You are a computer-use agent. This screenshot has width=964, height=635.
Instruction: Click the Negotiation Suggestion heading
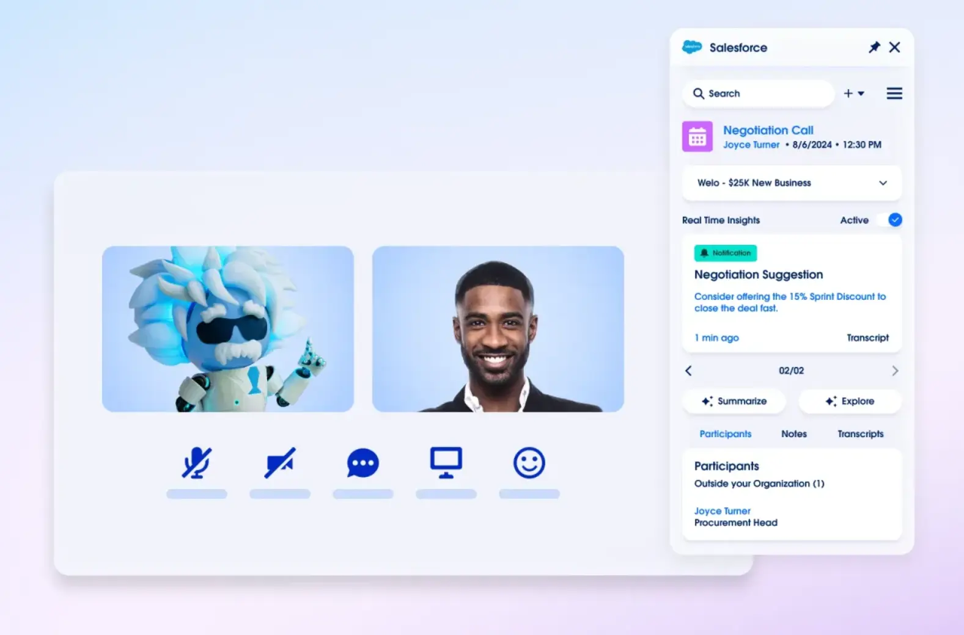coord(759,275)
